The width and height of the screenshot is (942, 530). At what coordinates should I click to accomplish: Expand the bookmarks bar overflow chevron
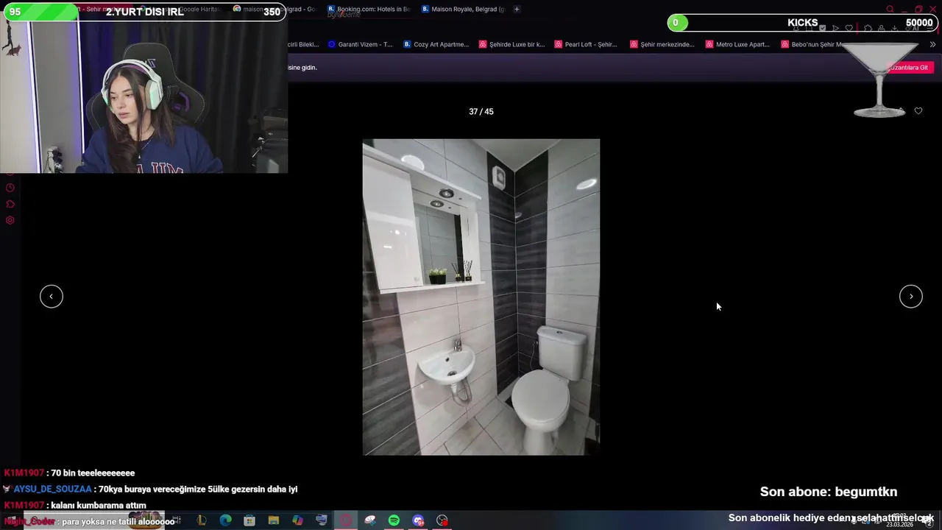pos(932,44)
